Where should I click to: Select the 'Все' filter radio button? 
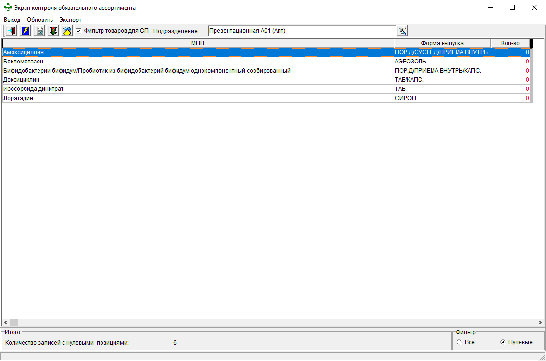tap(459, 342)
